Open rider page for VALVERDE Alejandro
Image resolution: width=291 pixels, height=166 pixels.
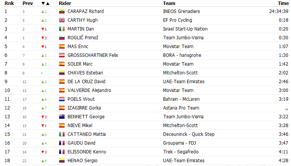pos(89,90)
